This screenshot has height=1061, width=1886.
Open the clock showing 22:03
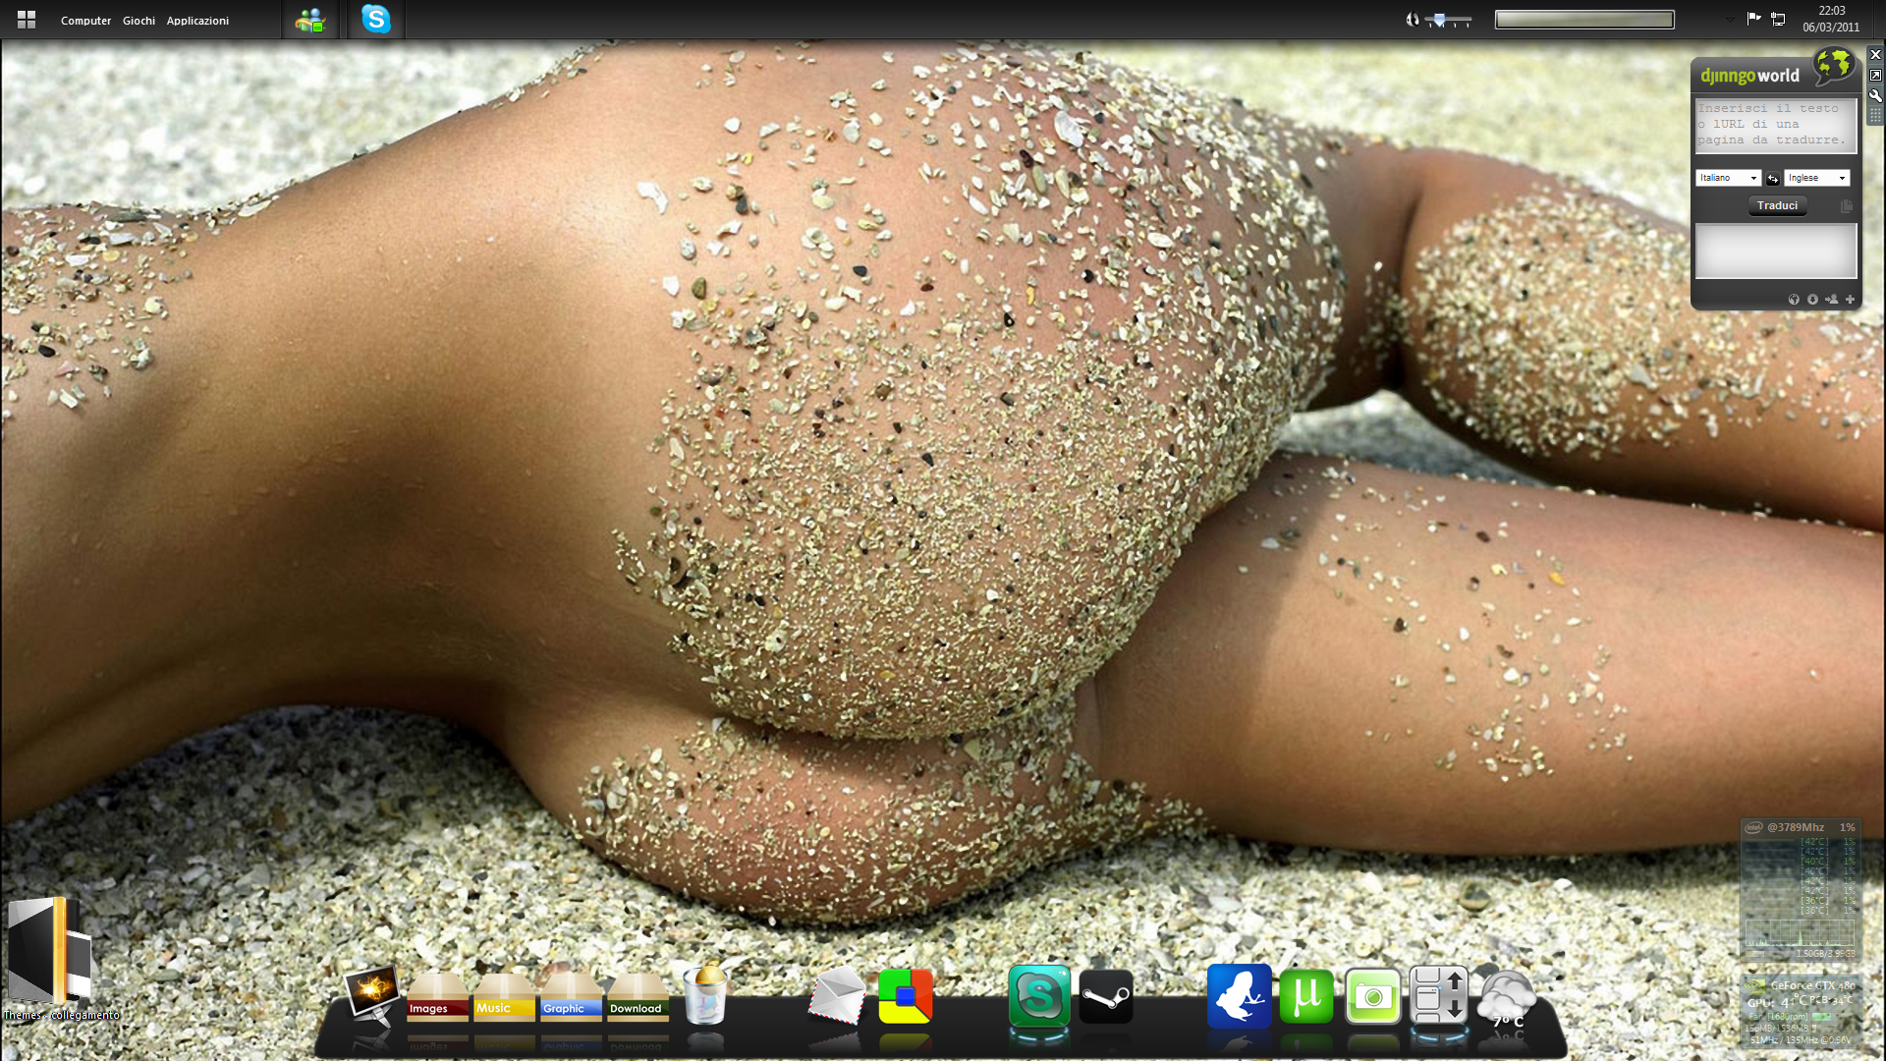[x=1831, y=19]
